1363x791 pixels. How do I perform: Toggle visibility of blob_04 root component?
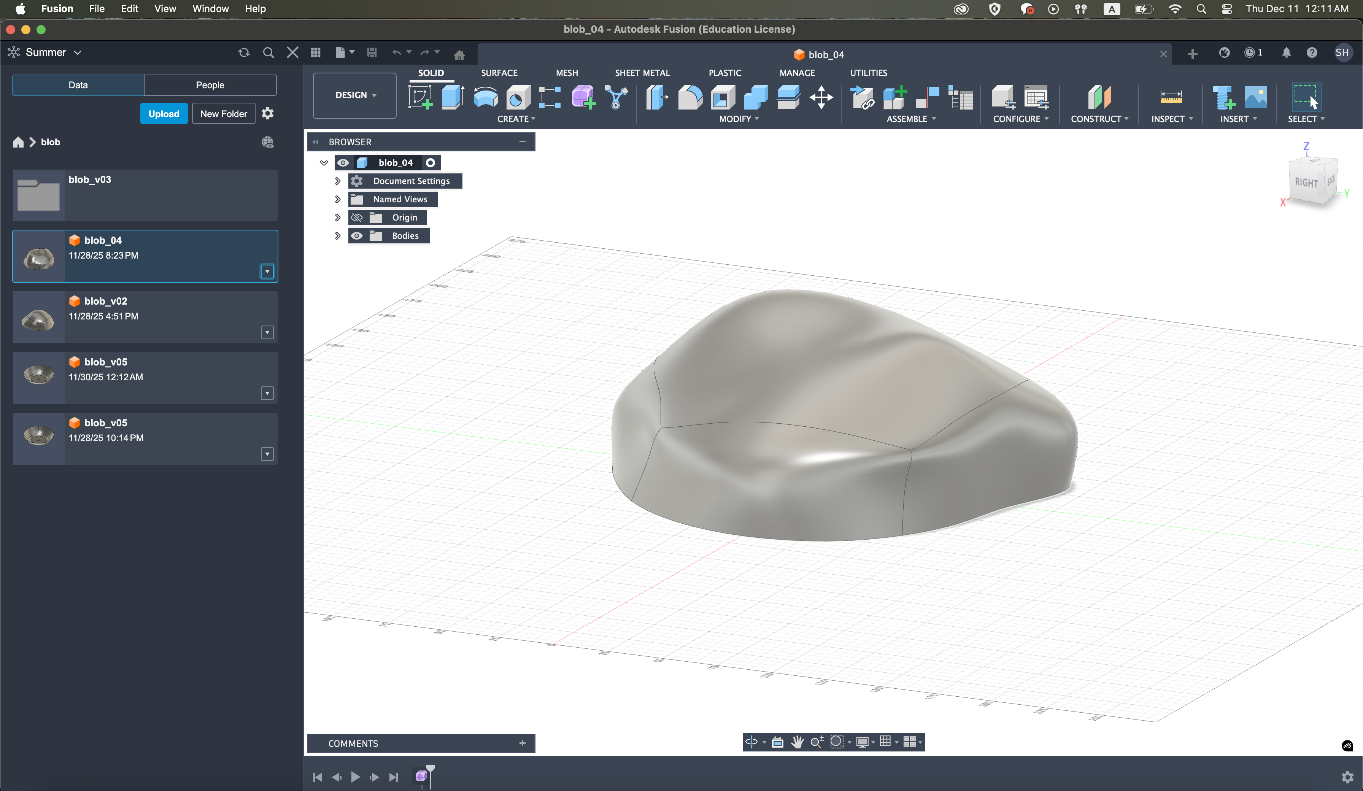click(x=343, y=163)
